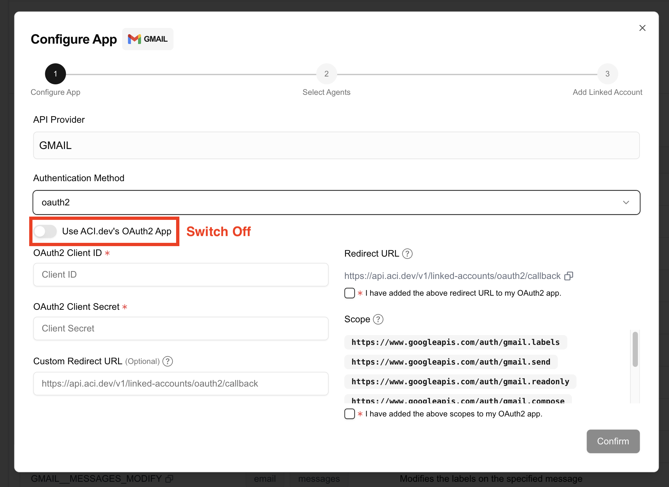Copy GMAIL__MESSAGES_MODIFY function name icon
The image size is (669, 487).
pyautogui.click(x=169, y=479)
